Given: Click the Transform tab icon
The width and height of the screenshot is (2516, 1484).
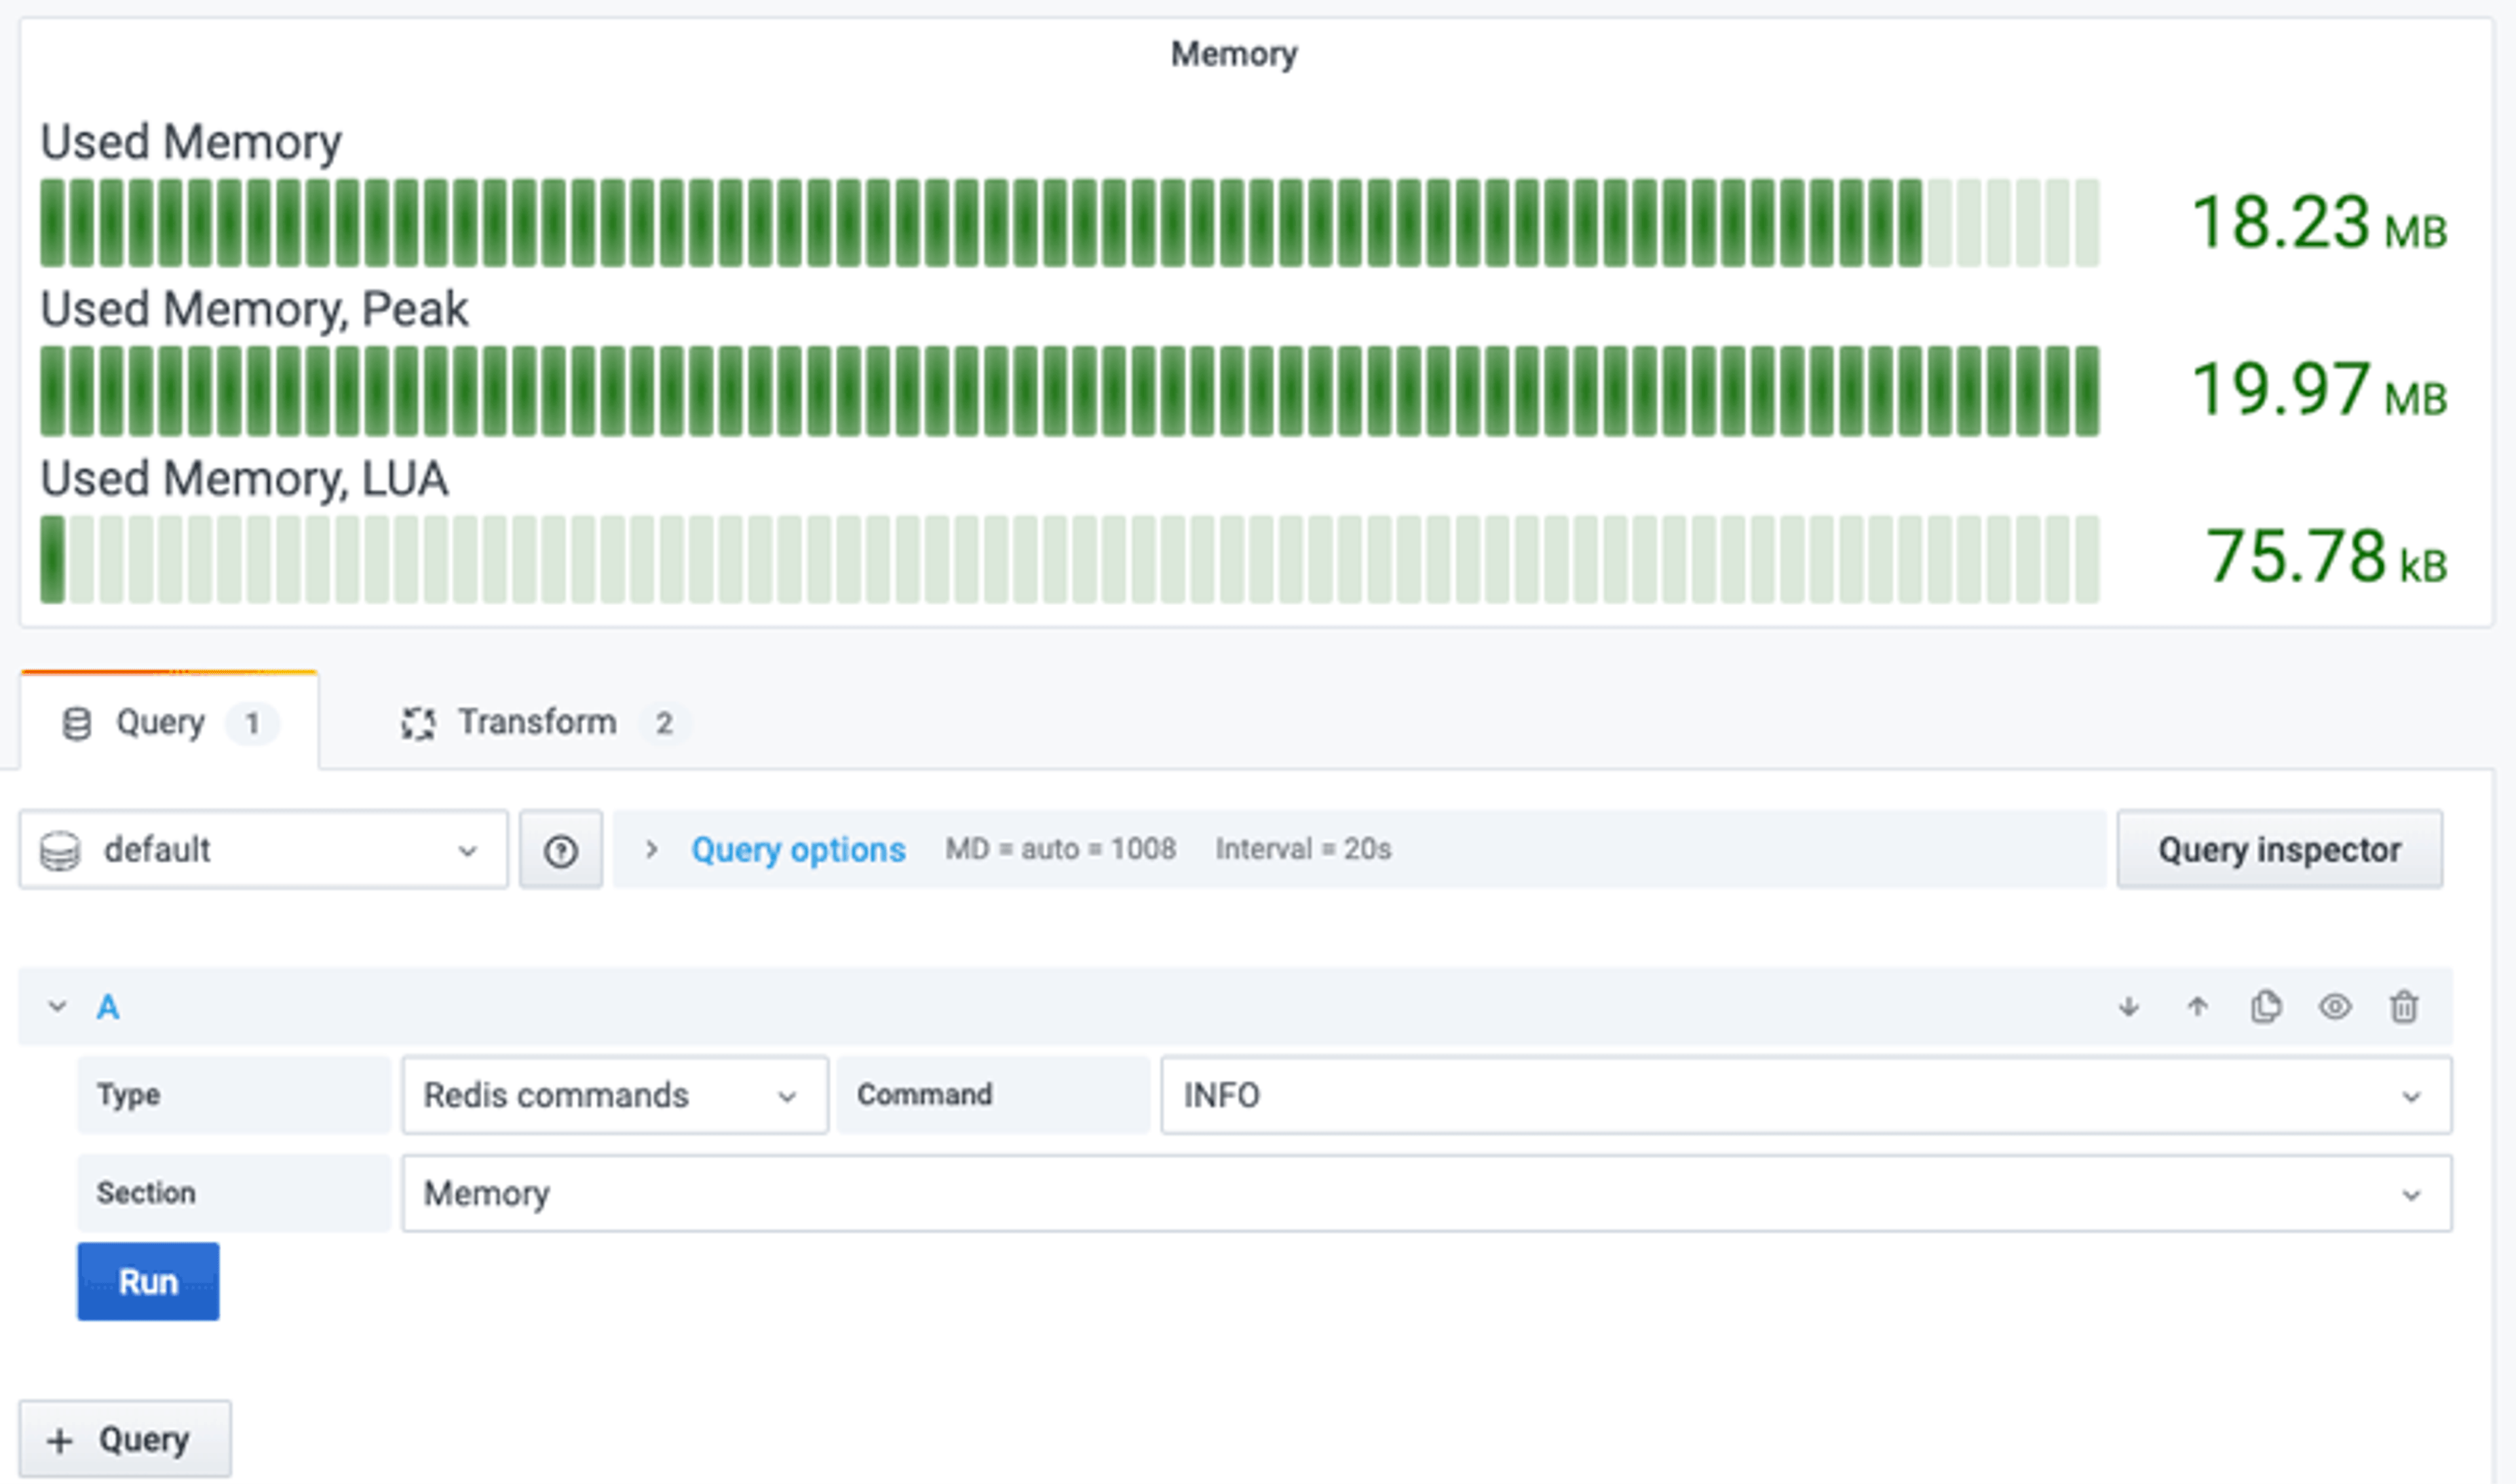Looking at the screenshot, I should (418, 723).
